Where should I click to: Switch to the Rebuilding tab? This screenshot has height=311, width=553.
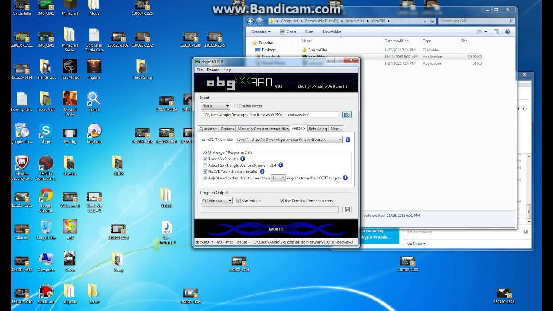click(x=318, y=129)
